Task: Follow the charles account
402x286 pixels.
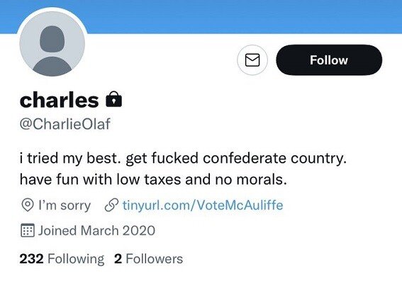Action: click(329, 60)
